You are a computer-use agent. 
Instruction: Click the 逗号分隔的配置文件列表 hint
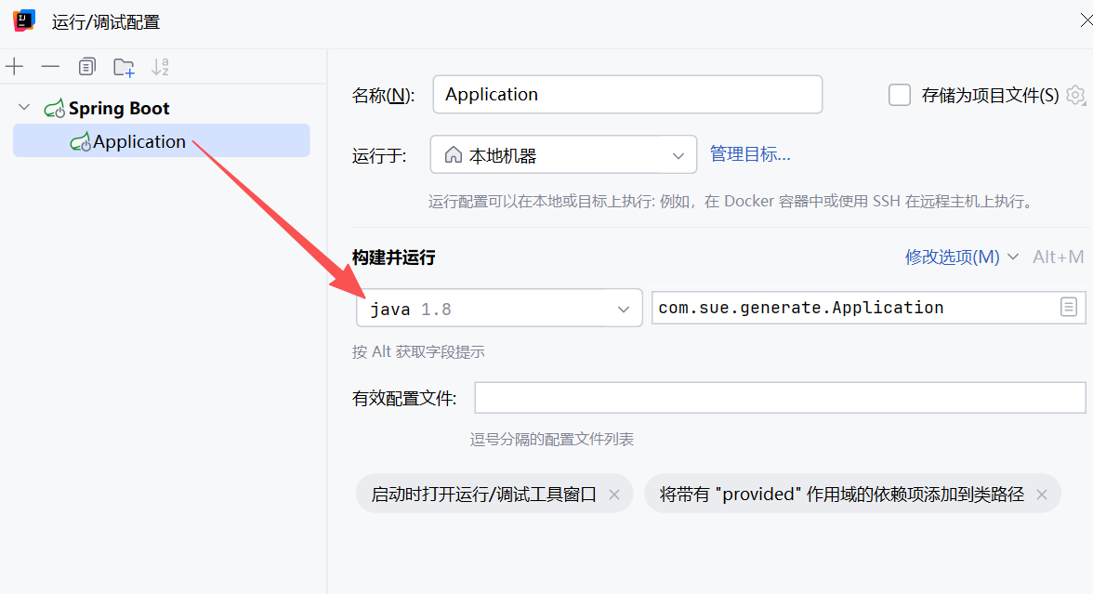click(552, 439)
